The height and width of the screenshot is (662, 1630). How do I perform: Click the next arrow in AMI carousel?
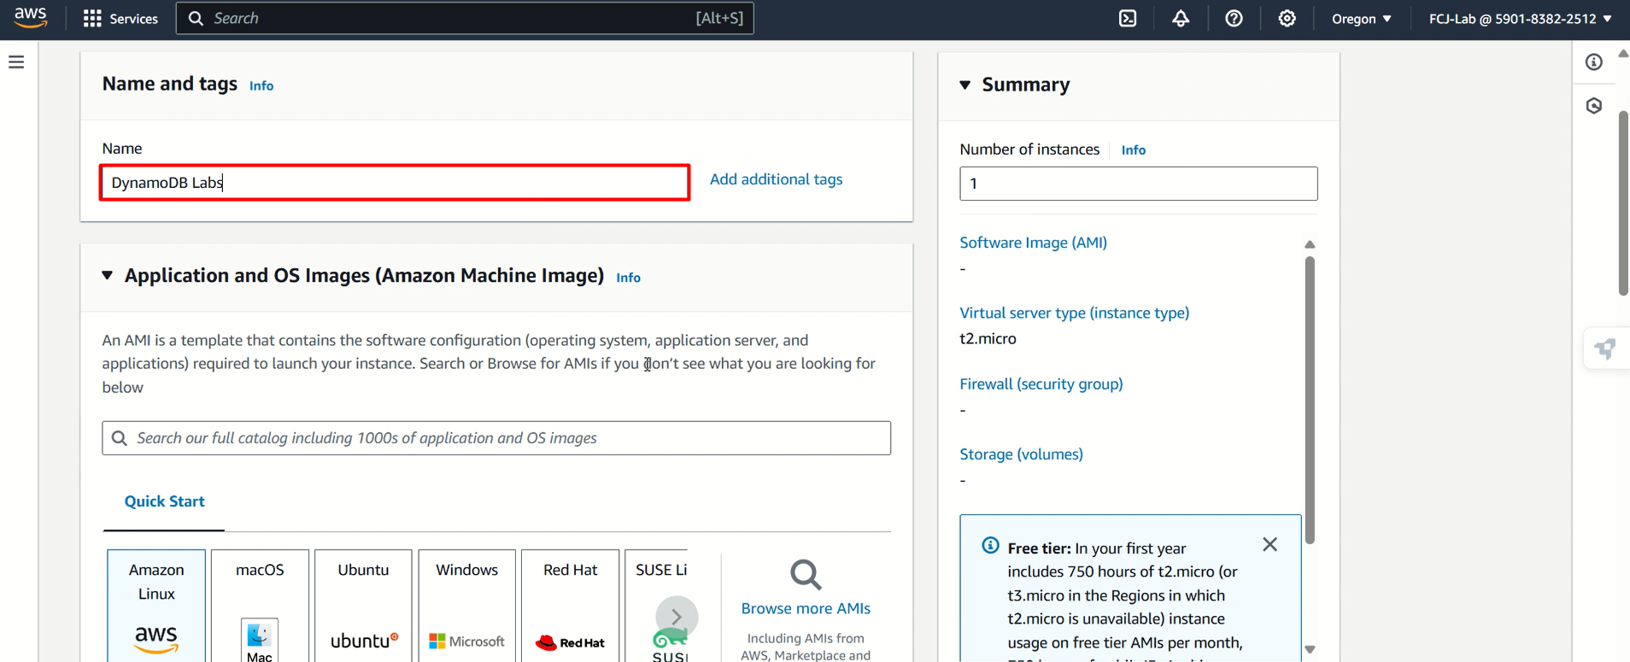pyautogui.click(x=677, y=617)
